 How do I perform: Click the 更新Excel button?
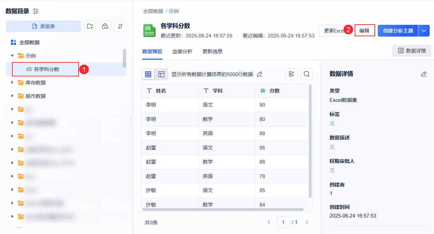pyautogui.click(x=335, y=31)
